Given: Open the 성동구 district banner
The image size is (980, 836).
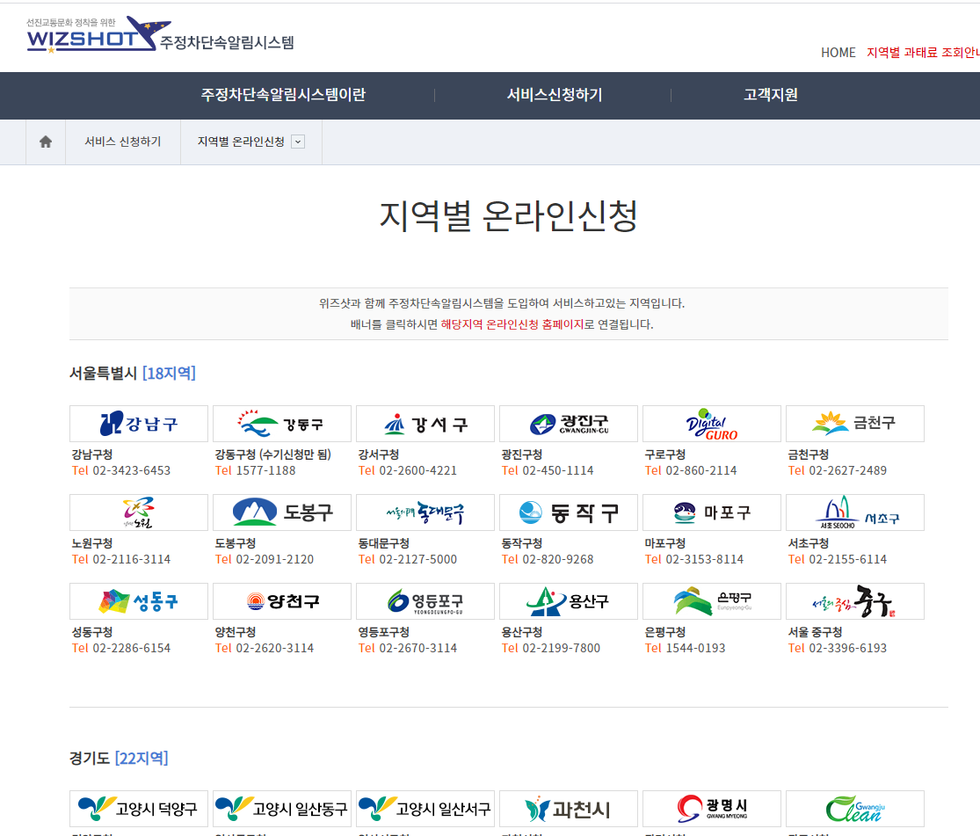Looking at the screenshot, I should pyautogui.click(x=139, y=601).
